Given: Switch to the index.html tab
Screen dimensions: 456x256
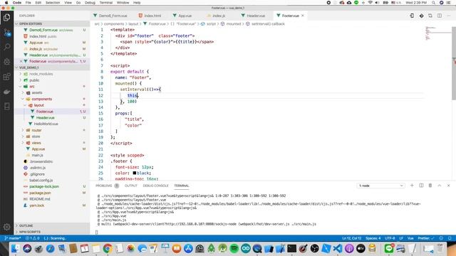Looking at the screenshot, I should point(152,16).
